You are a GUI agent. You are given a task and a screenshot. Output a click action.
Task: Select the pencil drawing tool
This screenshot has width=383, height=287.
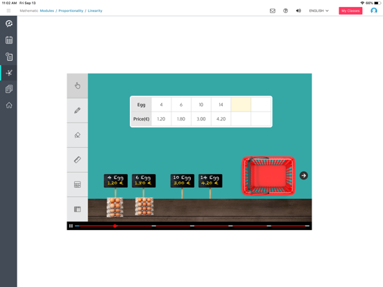78,110
